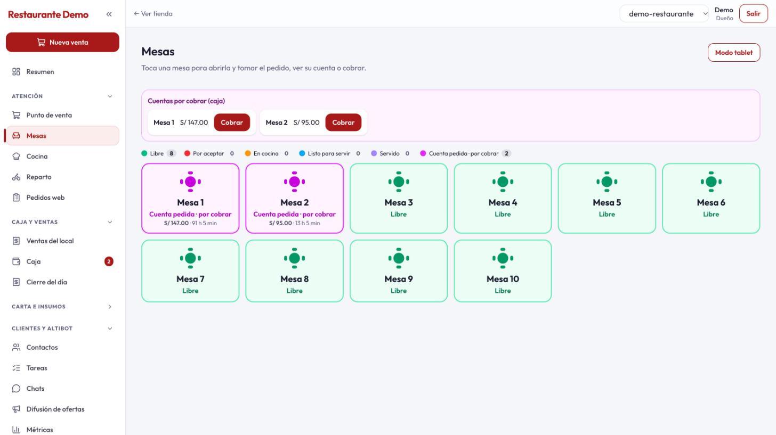Open the Mesa 7 table card

coord(190,271)
